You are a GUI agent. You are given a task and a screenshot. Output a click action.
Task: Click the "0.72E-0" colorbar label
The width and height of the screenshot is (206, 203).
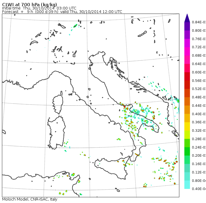[199, 47]
